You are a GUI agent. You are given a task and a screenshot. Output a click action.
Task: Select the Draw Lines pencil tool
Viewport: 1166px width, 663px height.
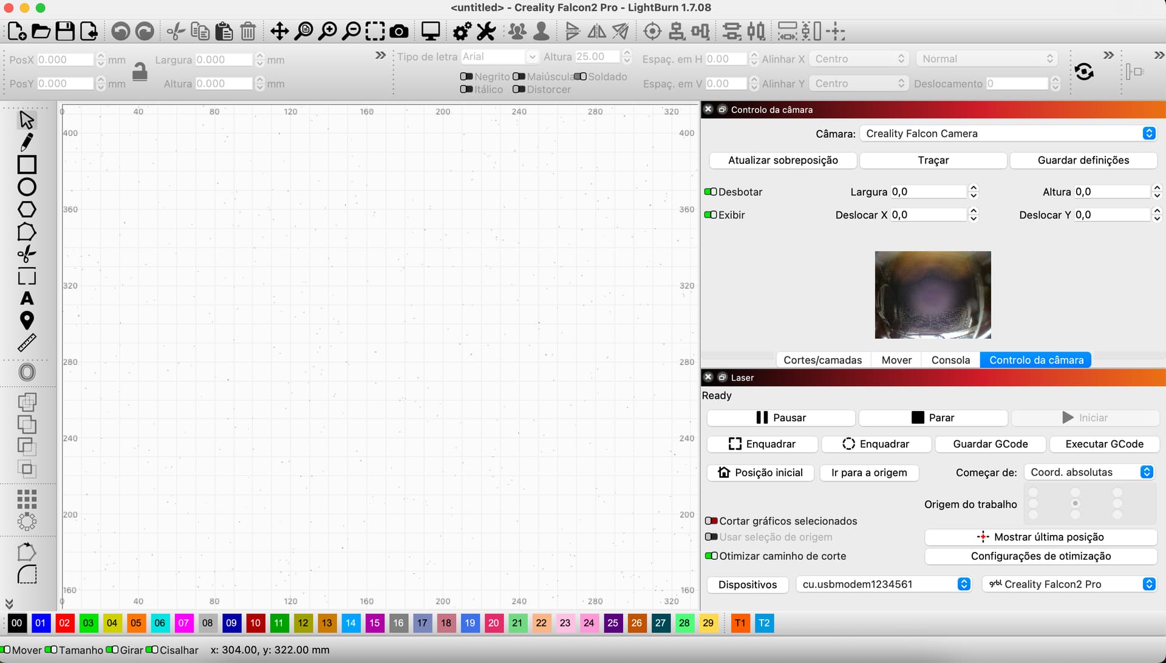[x=27, y=142]
